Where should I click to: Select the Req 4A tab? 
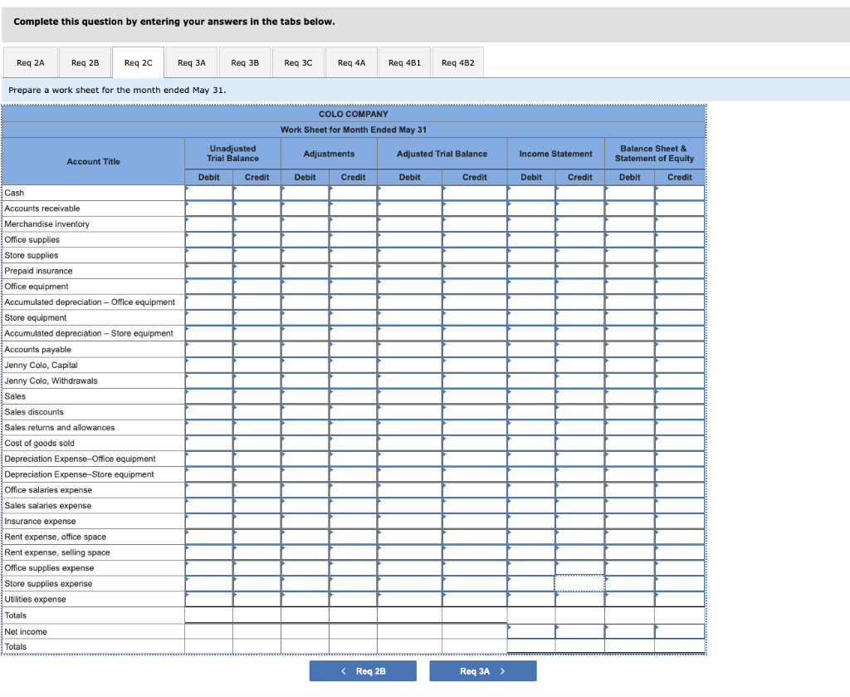pyautogui.click(x=351, y=61)
